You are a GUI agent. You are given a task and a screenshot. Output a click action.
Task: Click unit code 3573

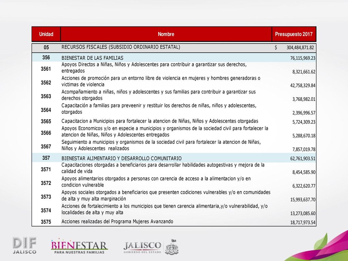(46, 197)
